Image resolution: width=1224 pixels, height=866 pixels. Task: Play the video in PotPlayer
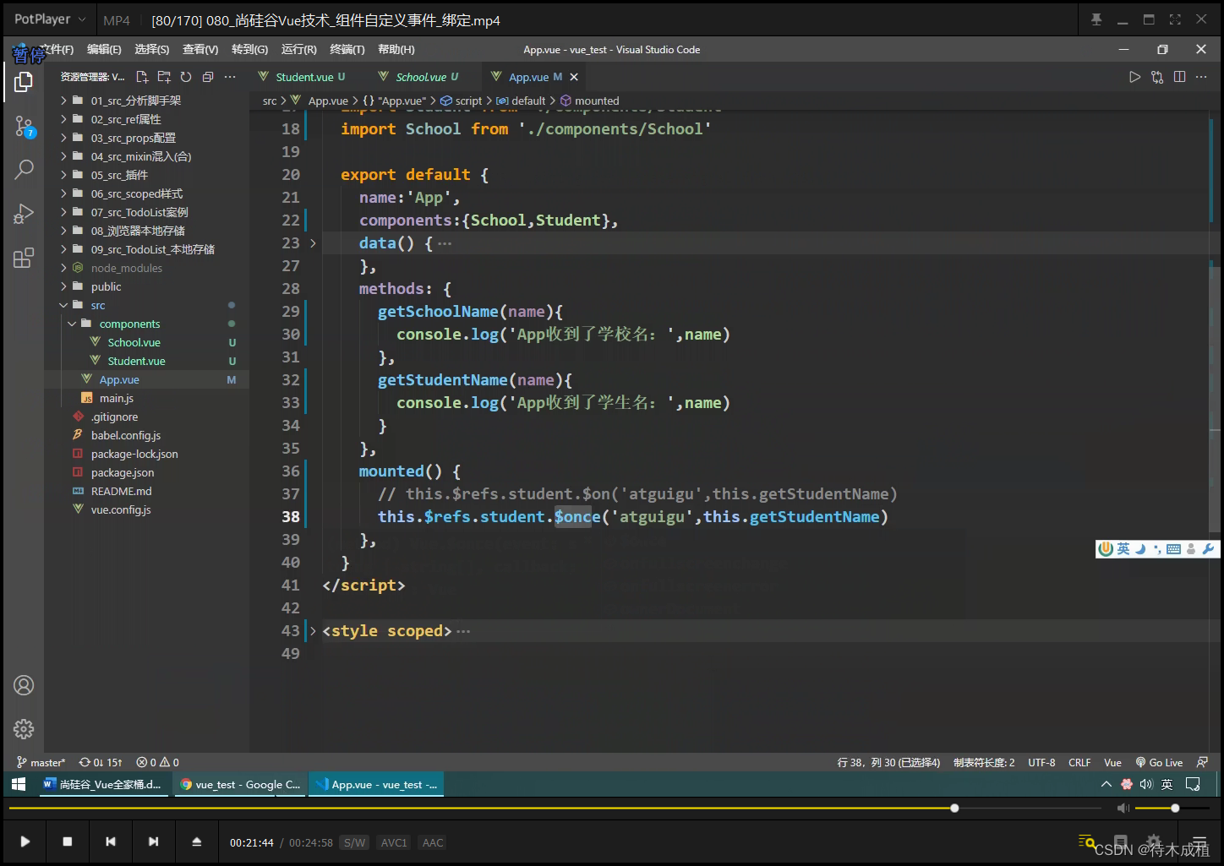point(25,841)
